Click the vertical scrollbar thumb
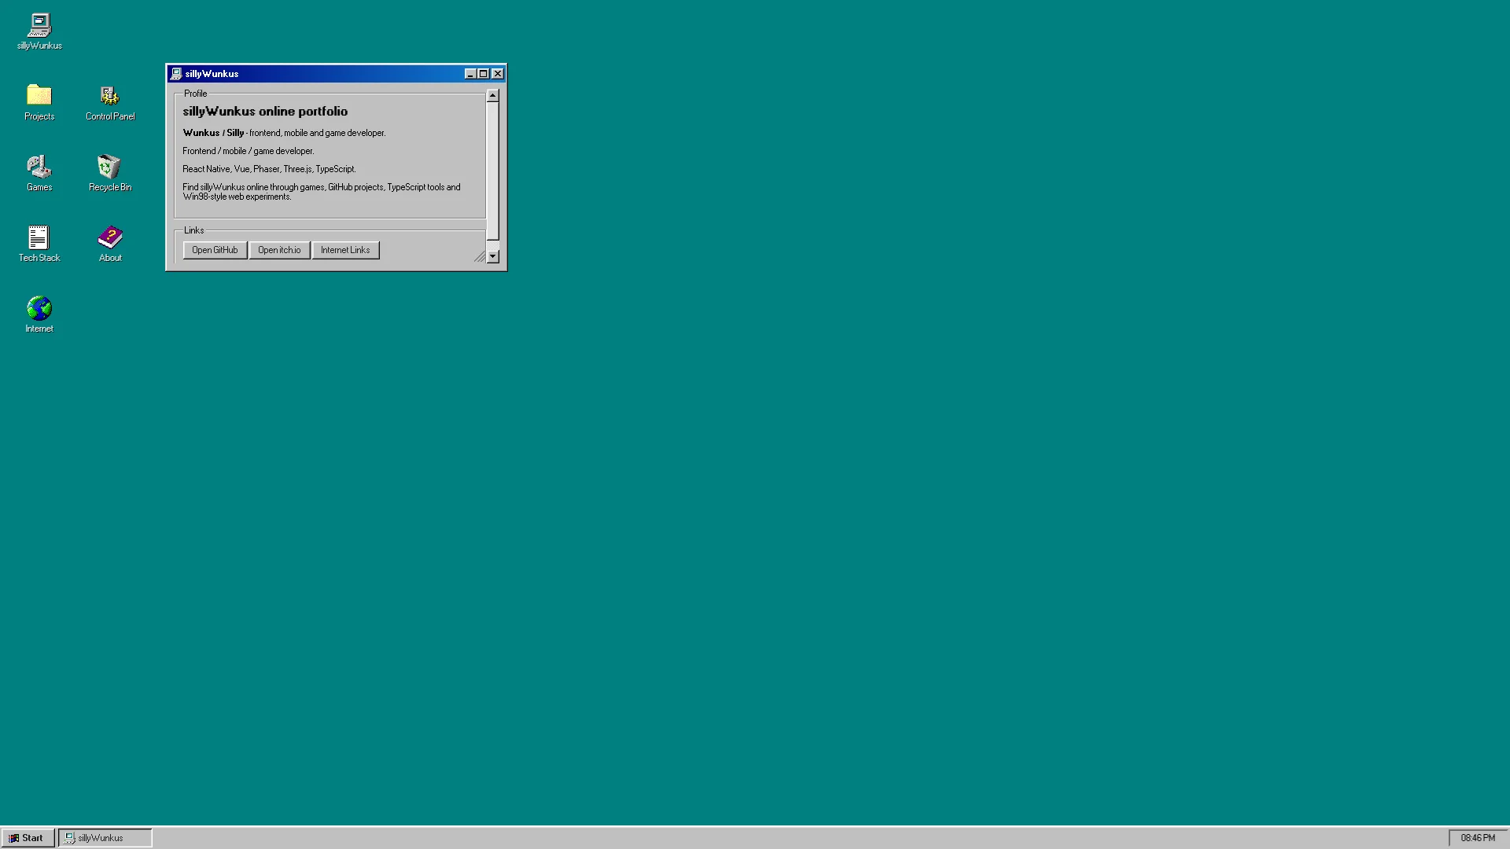This screenshot has height=849, width=1510. [493, 171]
